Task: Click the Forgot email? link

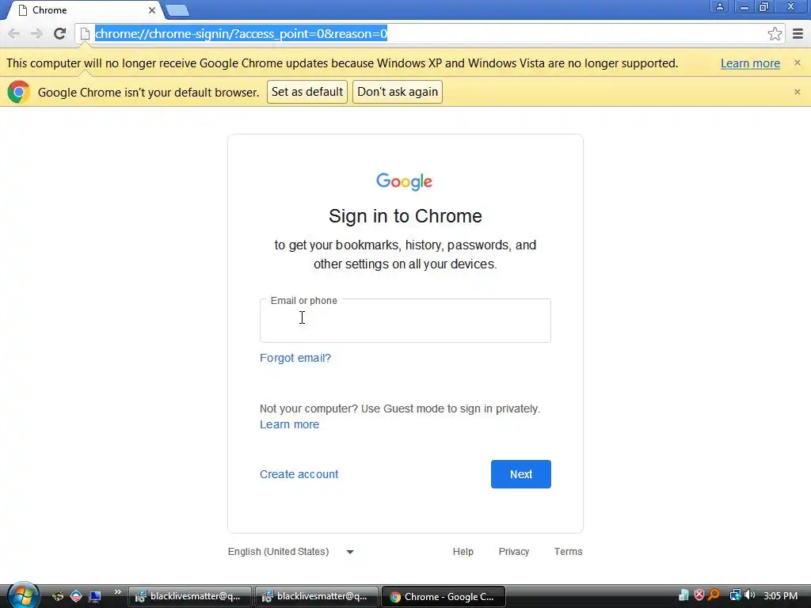Action: [x=295, y=358]
